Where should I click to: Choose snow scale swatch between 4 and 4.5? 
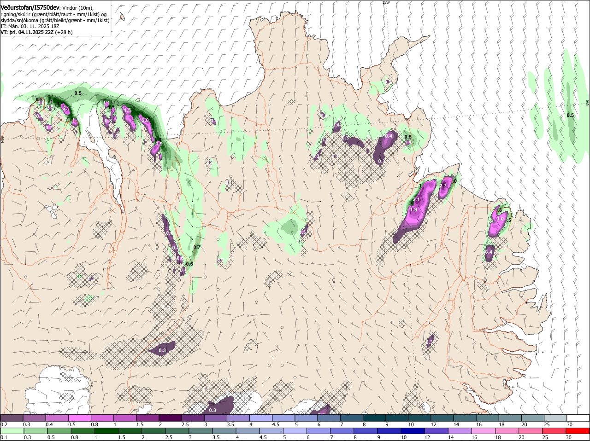[261, 418]
